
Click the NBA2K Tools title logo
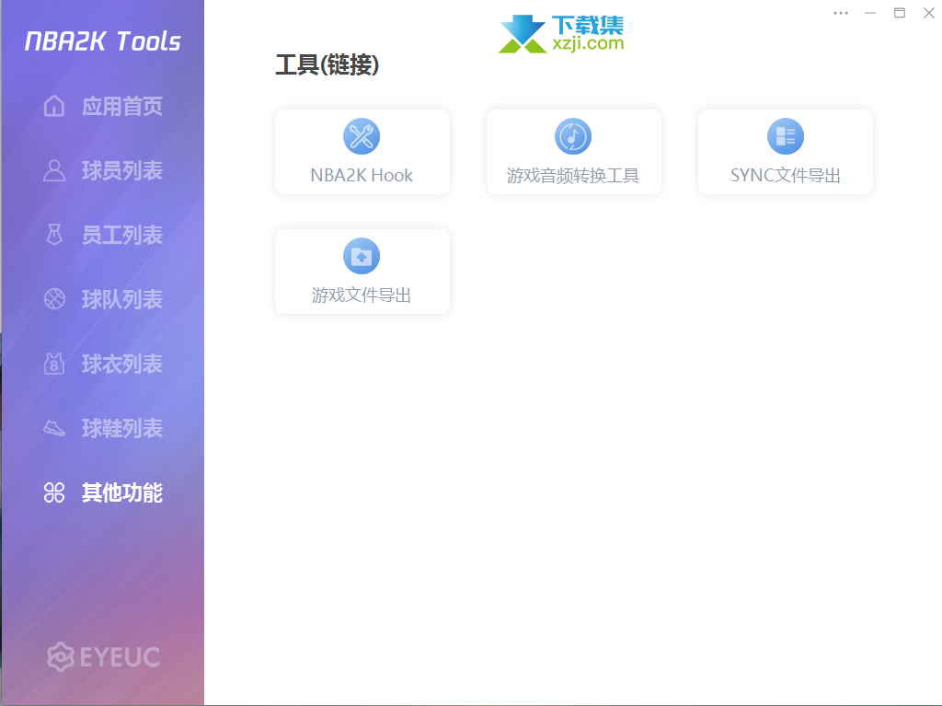point(103,41)
